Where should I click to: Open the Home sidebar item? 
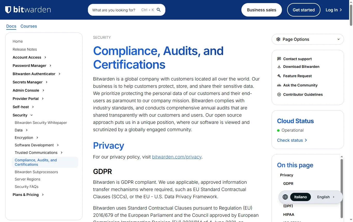(18, 41)
